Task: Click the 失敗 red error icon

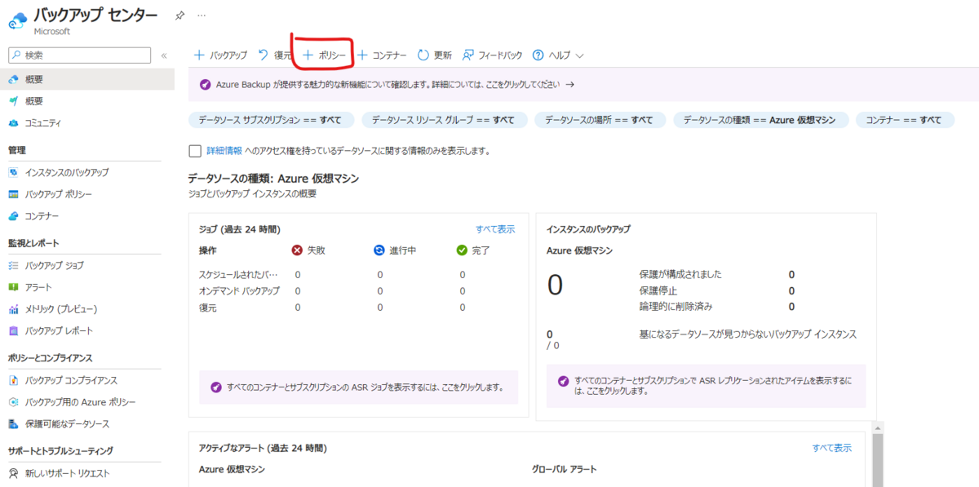Action: click(298, 250)
